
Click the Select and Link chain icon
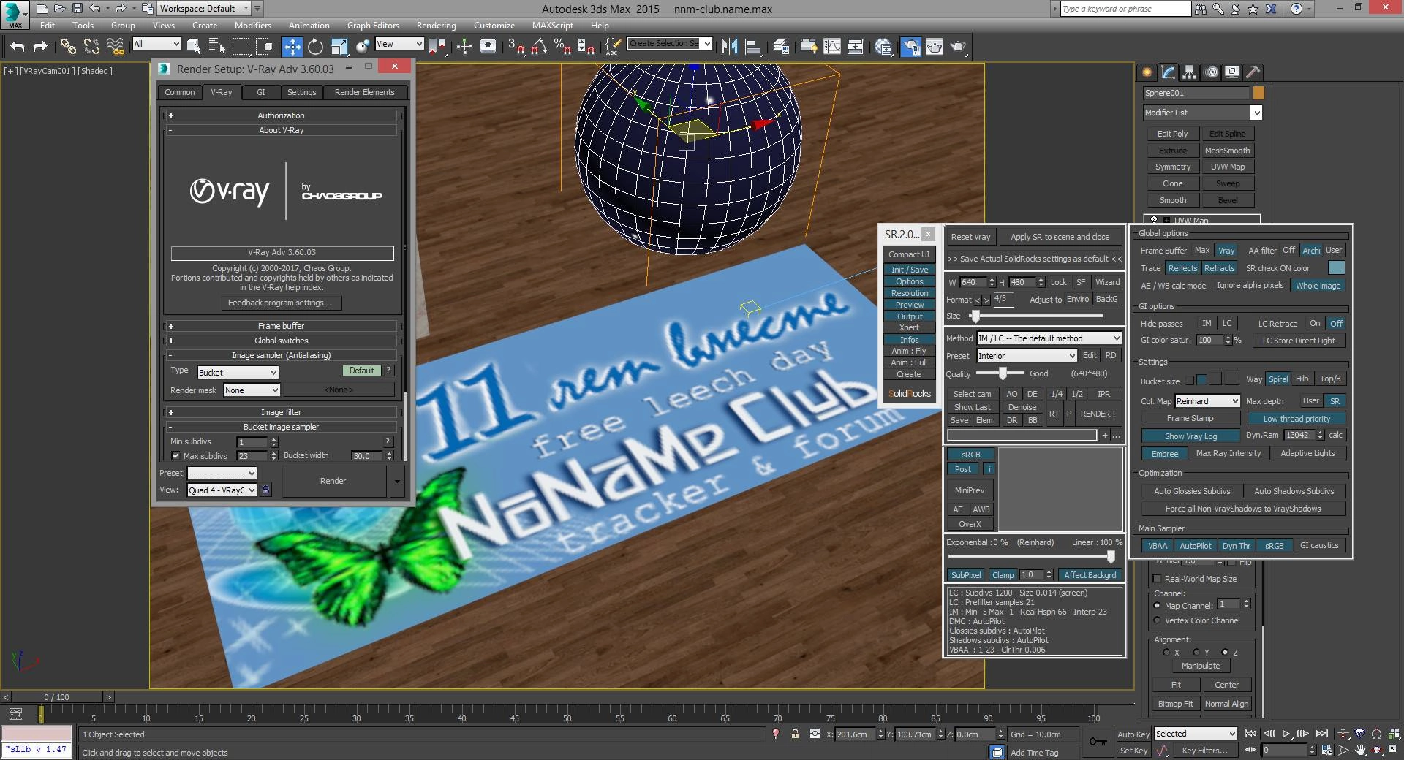[x=68, y=47]
